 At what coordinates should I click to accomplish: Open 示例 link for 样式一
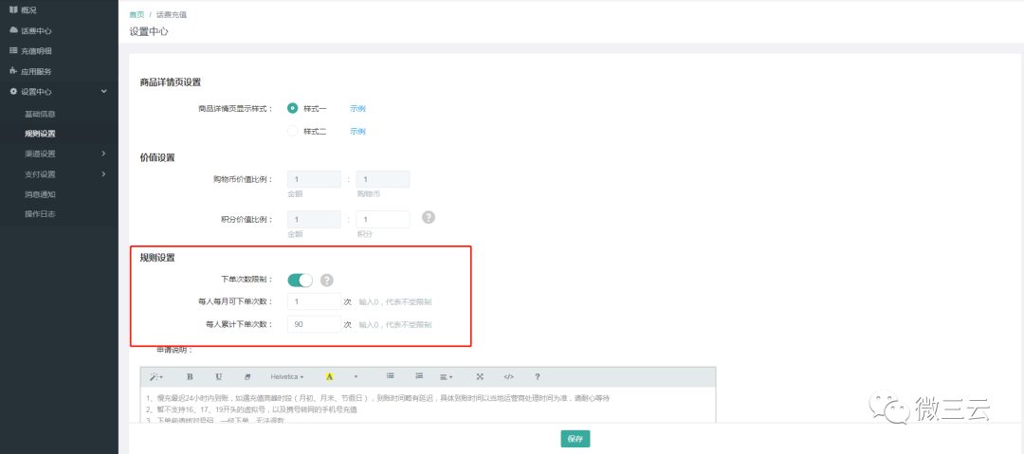357,108
